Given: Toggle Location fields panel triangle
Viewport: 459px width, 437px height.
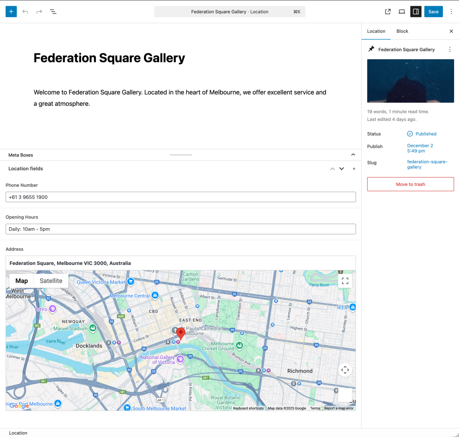Looking at the screenshot, I should pos(354,169).
